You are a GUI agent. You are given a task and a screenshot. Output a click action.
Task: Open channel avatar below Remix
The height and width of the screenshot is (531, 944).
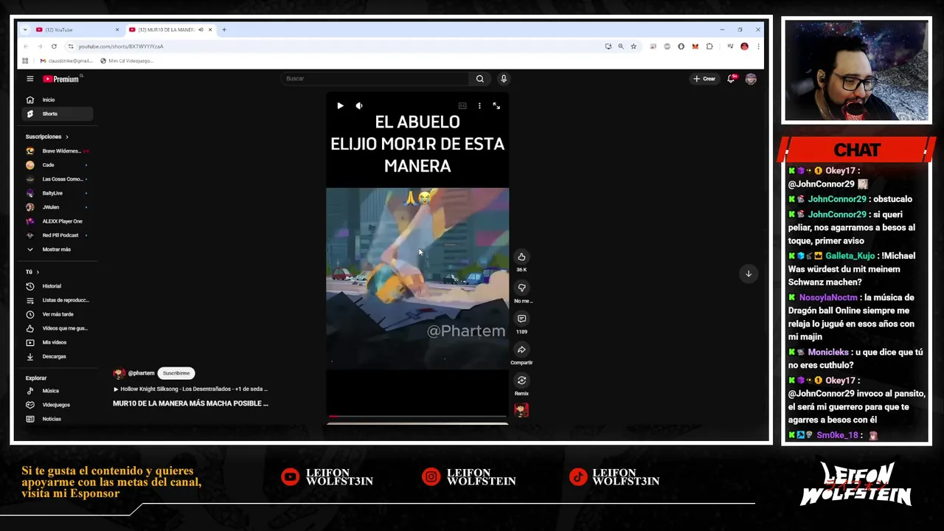(x=521, y=411)
